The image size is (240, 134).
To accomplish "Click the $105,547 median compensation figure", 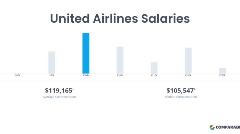I will tap(181, 90).
